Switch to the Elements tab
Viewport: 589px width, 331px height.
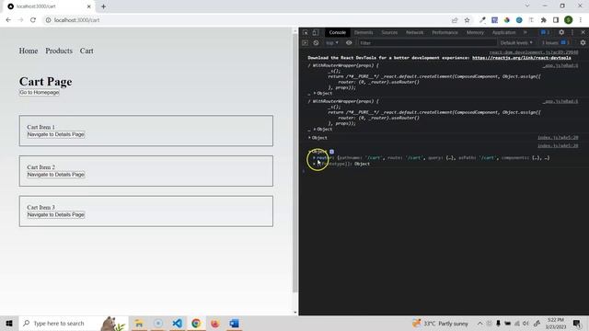(x=364, y=33)
